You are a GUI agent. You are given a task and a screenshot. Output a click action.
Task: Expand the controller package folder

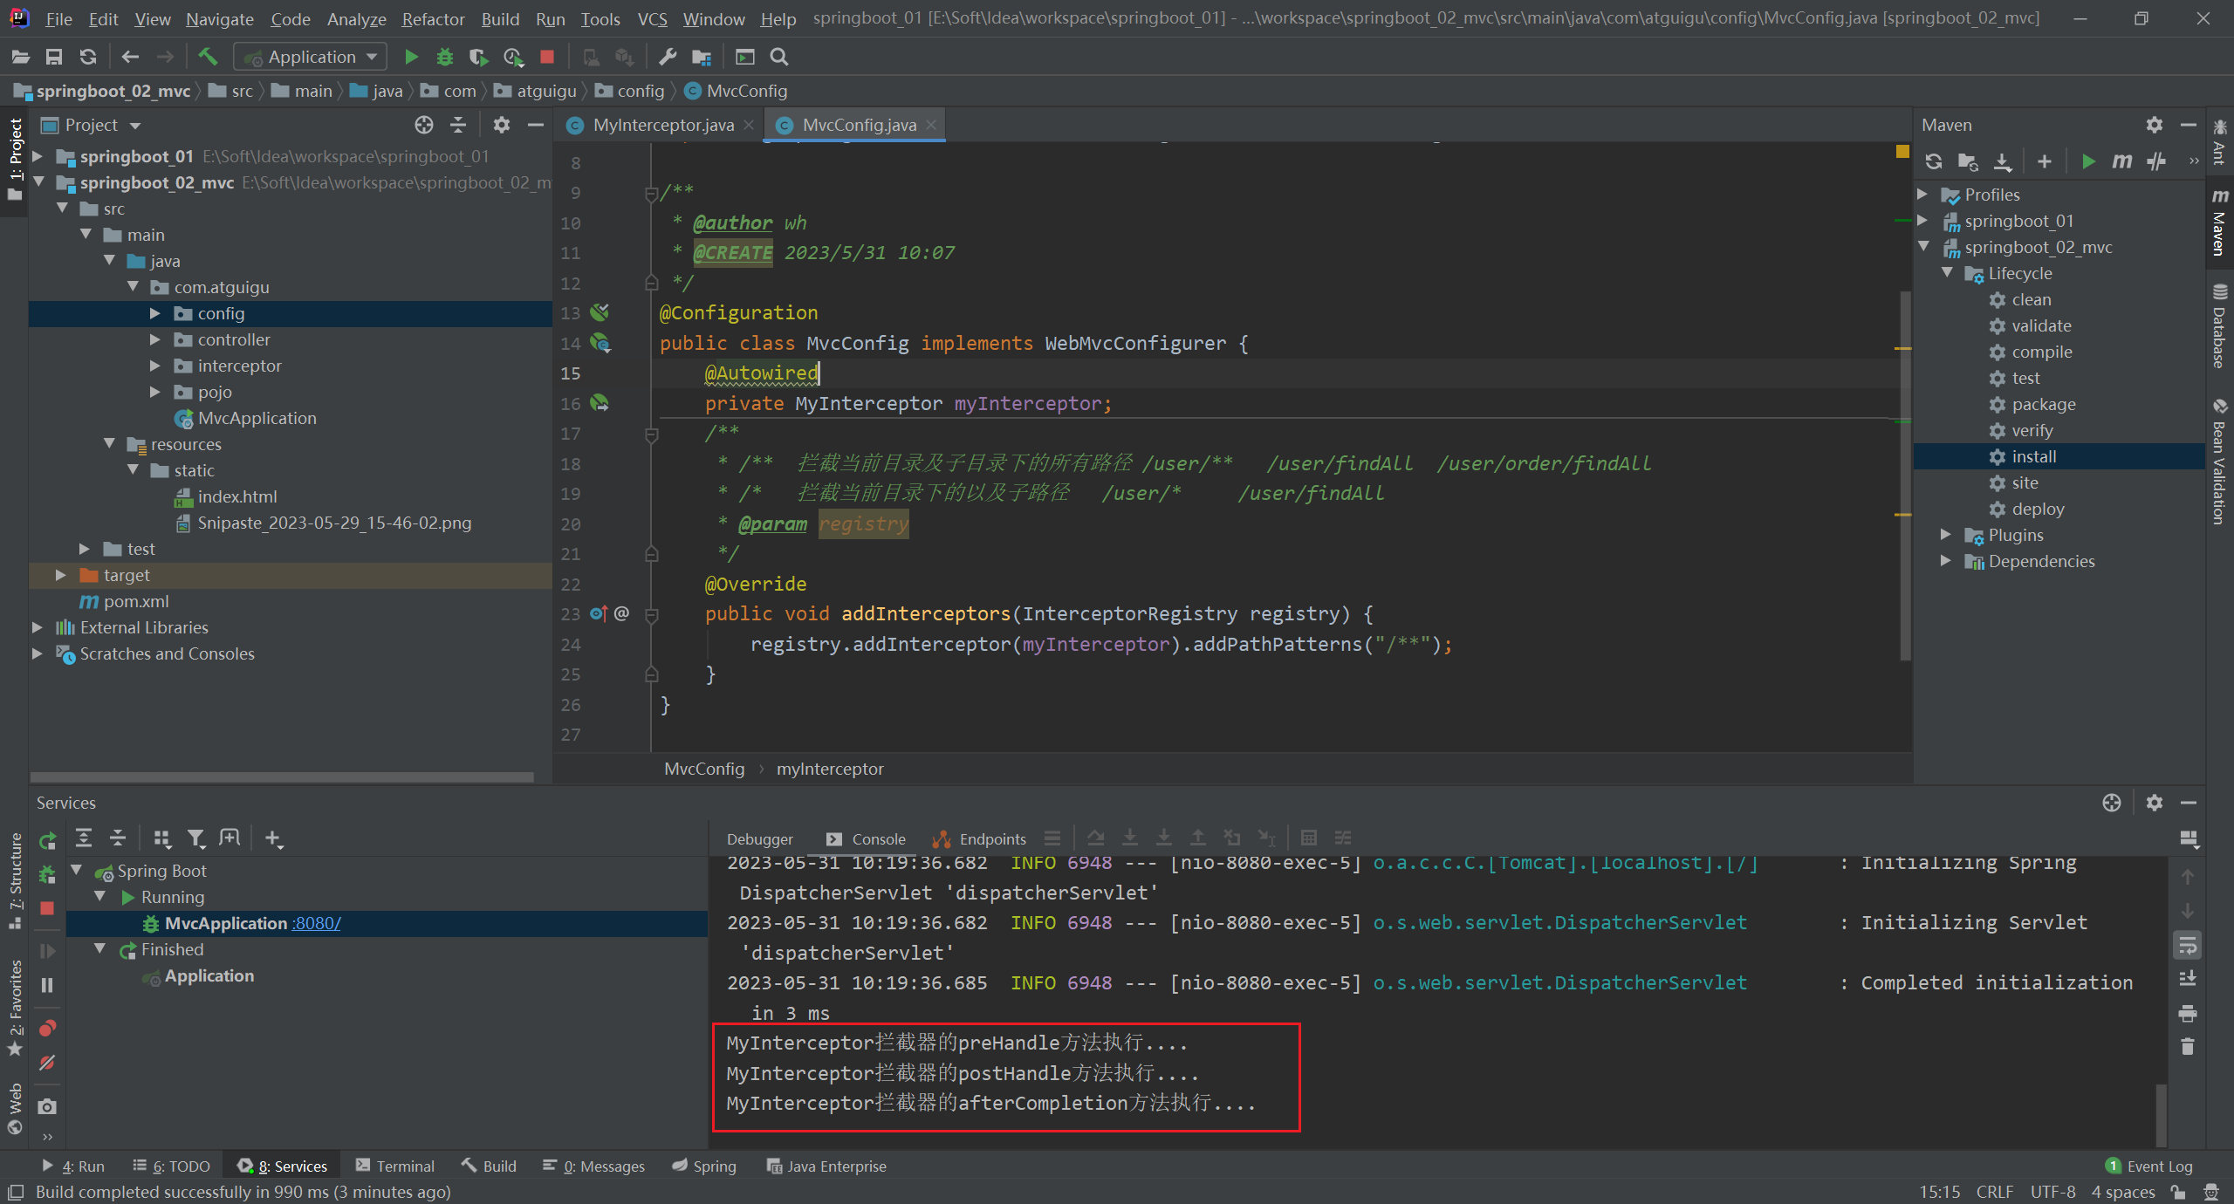[155, 339]
